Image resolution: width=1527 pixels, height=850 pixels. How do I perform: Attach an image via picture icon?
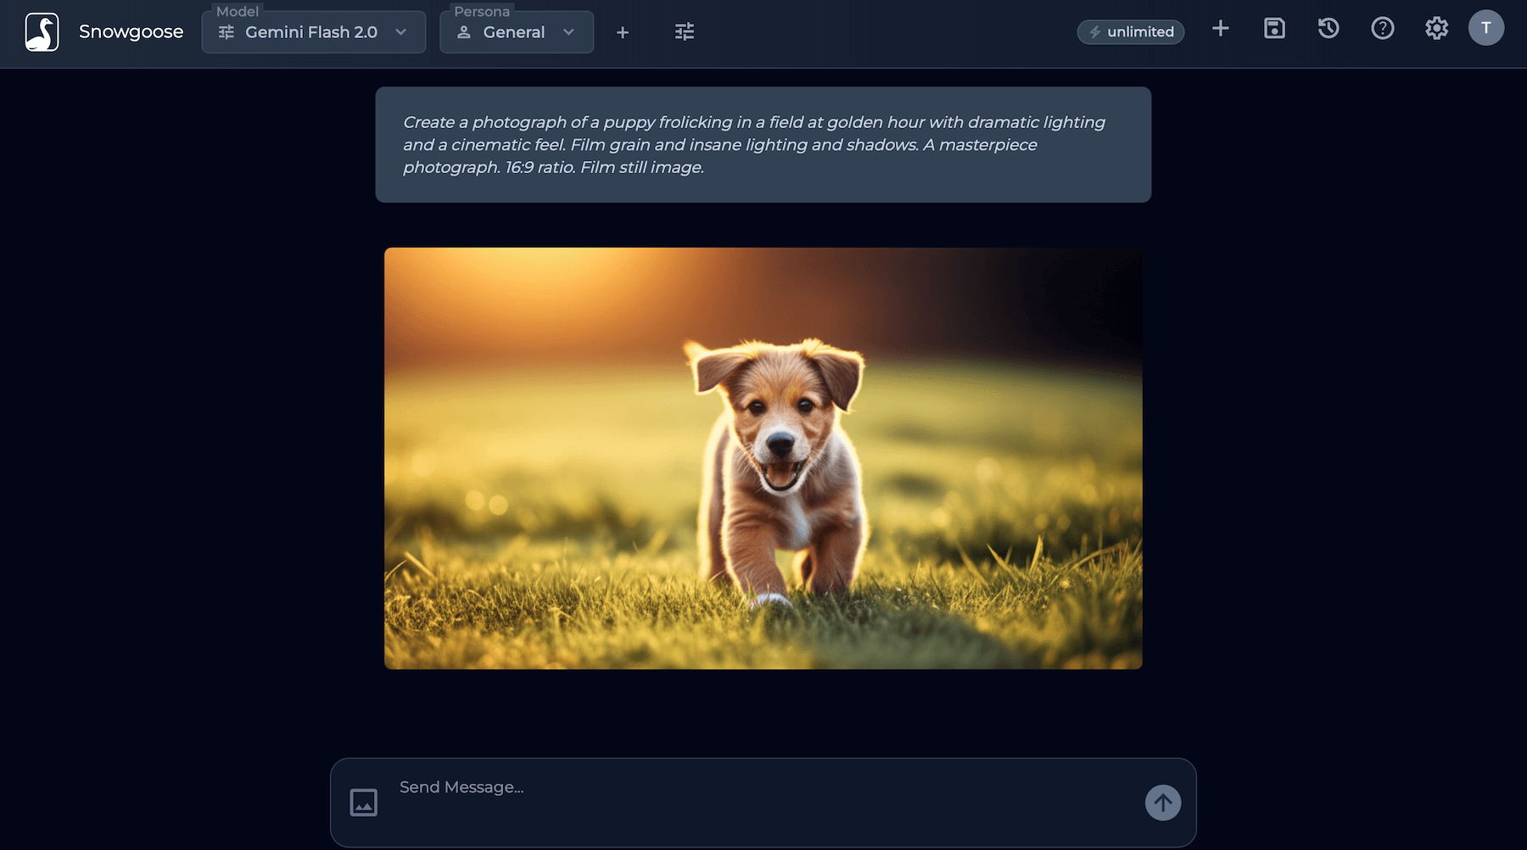tap(364, 802)
